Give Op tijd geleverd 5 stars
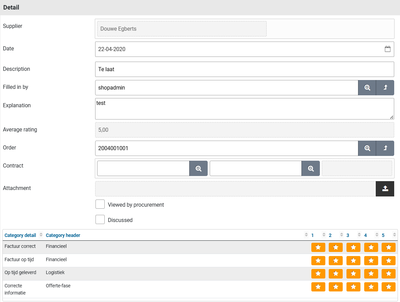The width and height of the screenshot is (400, 302). click(x=388, y=274)
